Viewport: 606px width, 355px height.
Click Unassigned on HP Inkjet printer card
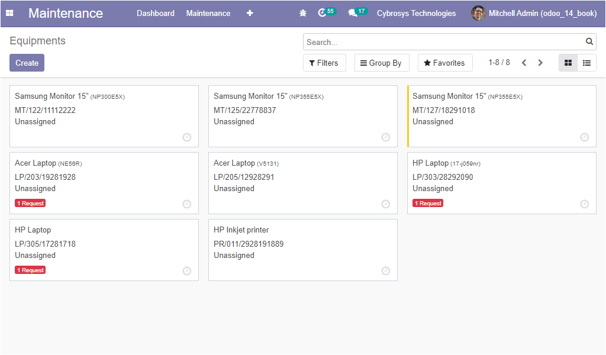click(234, 256)
